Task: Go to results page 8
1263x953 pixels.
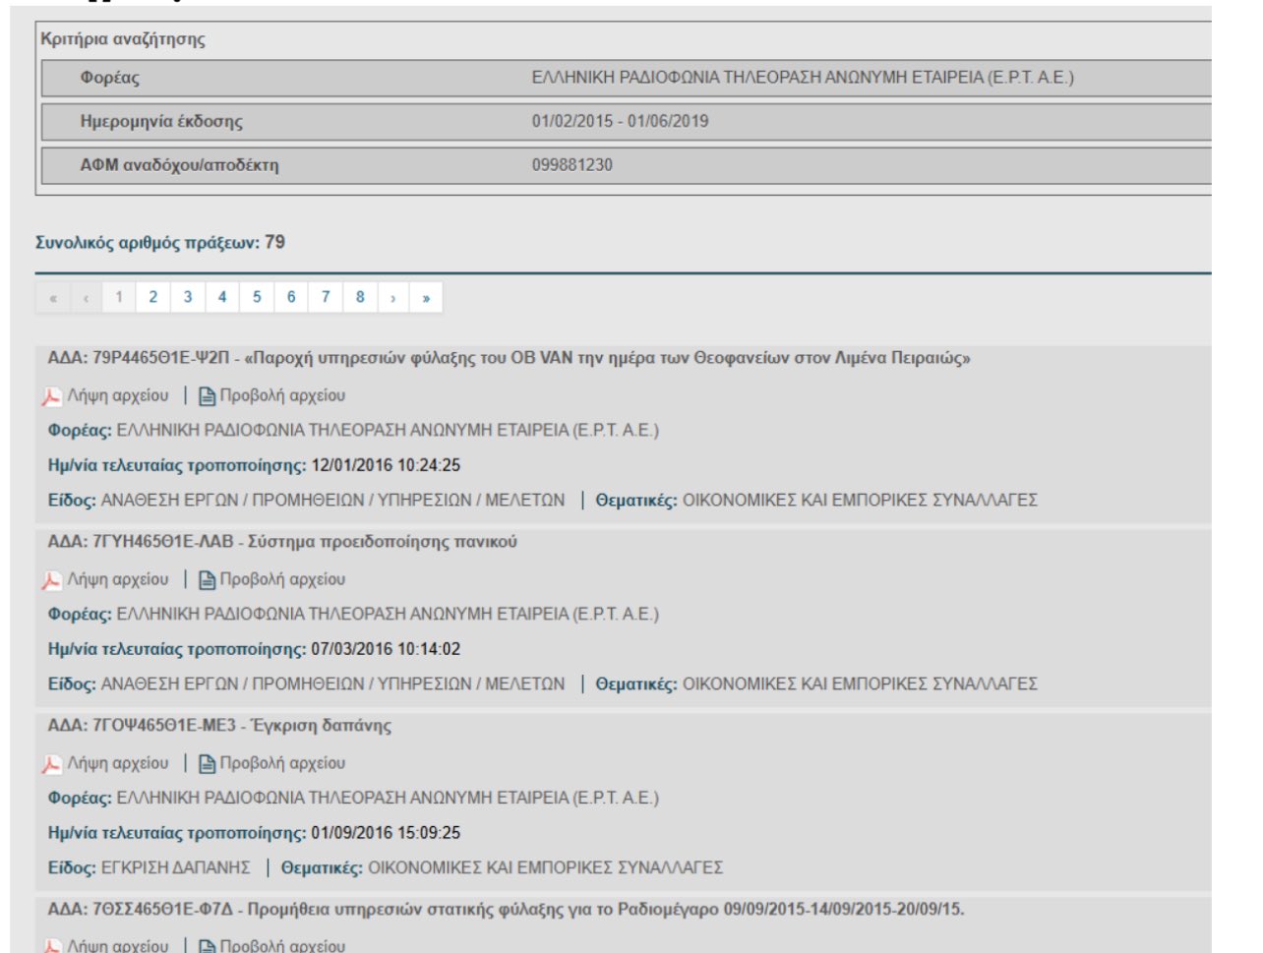Action: (360, 297)
